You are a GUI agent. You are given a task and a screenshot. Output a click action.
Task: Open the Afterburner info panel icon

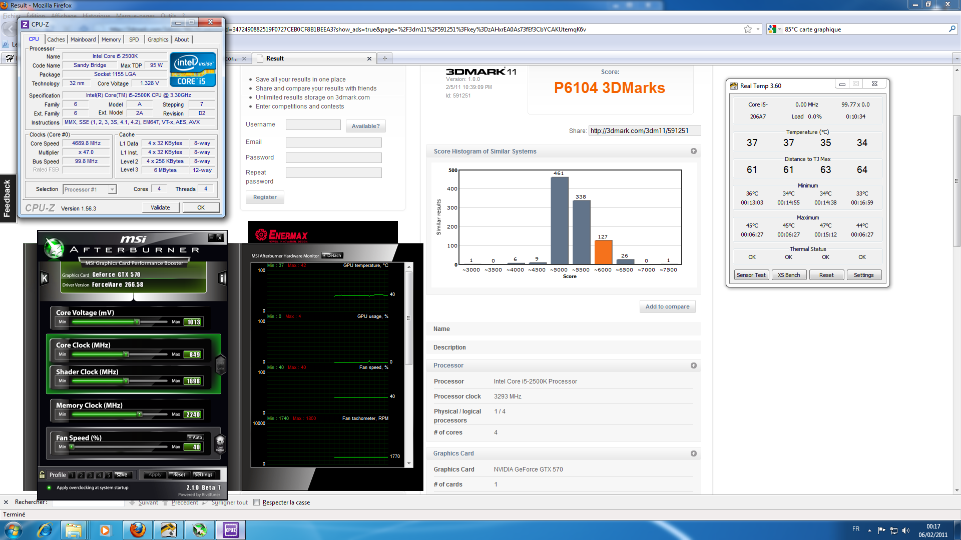coord(222,278)
